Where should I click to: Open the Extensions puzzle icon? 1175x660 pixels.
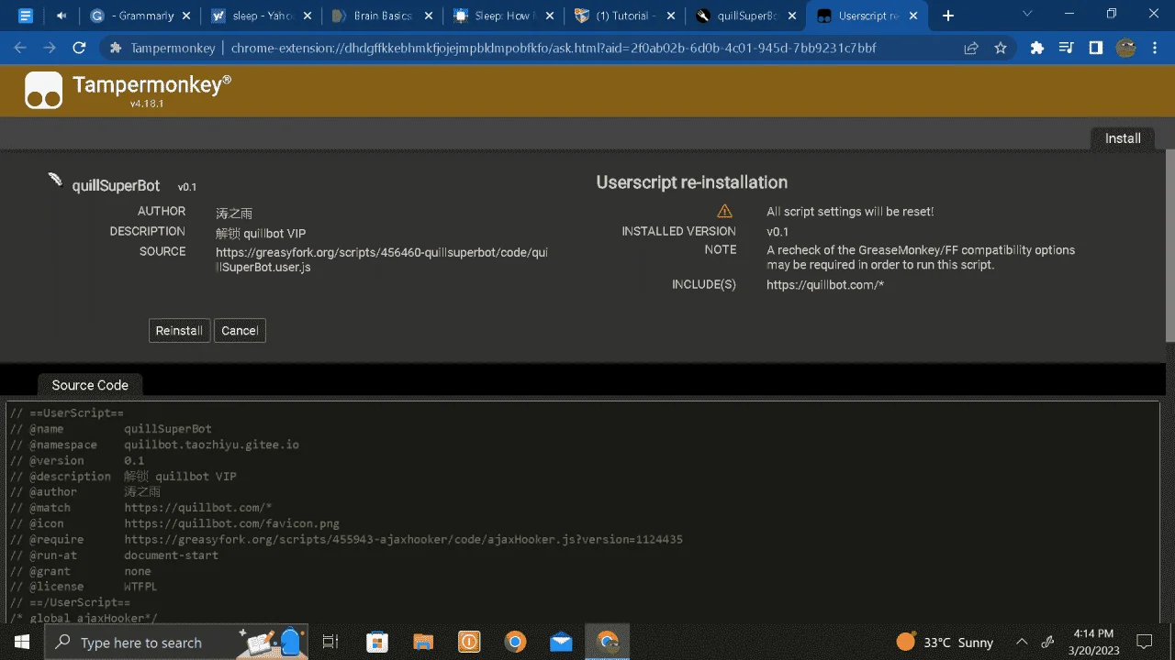coord(1037,48)
